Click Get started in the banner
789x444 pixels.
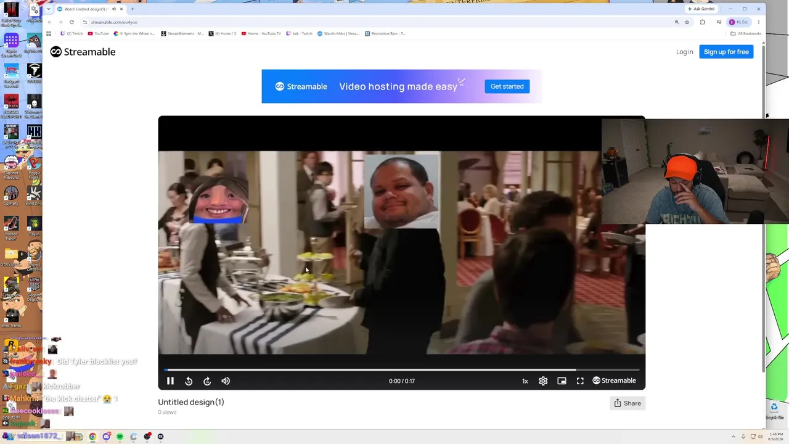pyautogui.click(x=507, y=86)
